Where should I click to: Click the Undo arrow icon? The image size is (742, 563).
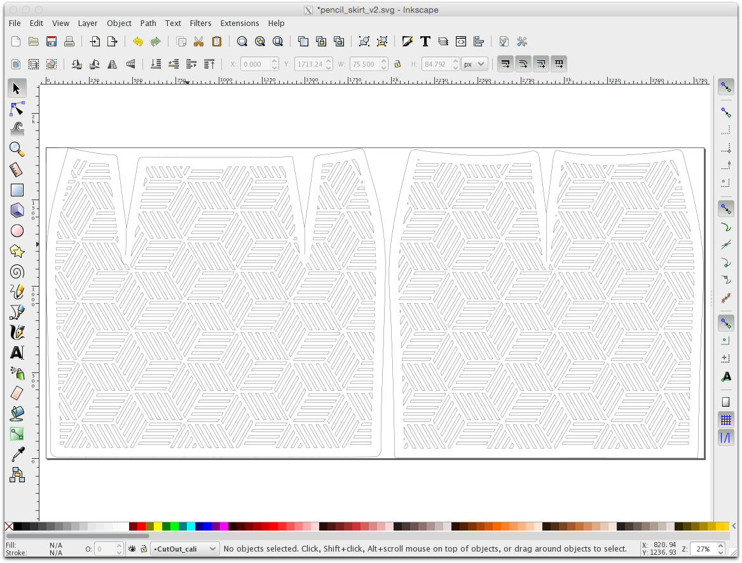[x=138, y=42]
